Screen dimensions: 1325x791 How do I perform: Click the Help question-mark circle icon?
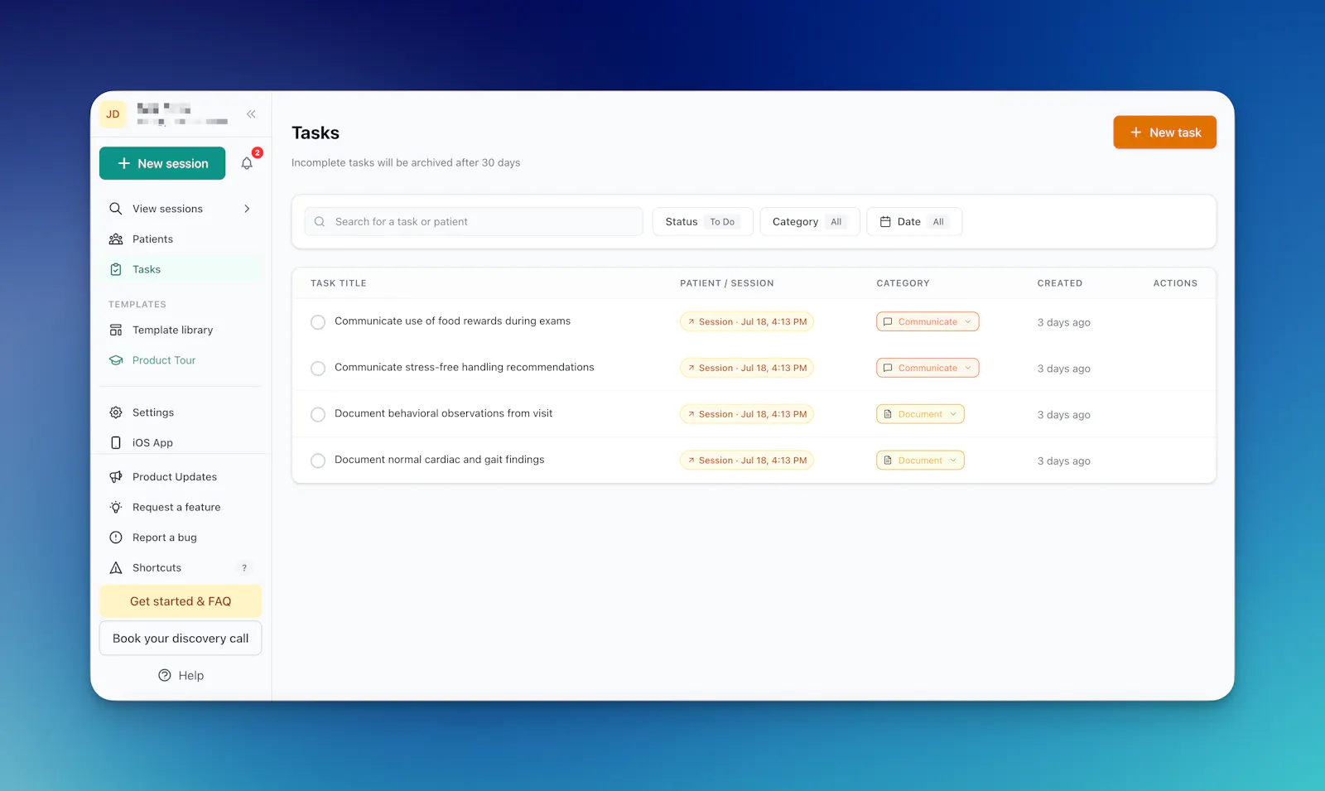(x=165, y=675)
